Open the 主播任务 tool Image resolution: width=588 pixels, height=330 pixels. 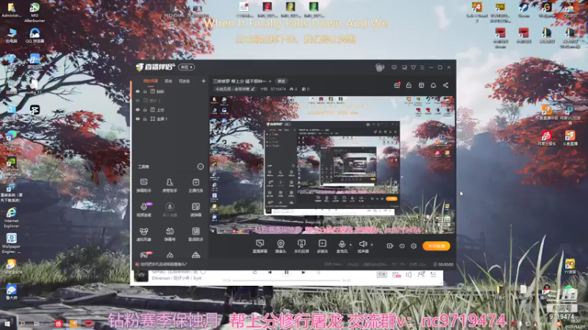(x=196, y=186)
